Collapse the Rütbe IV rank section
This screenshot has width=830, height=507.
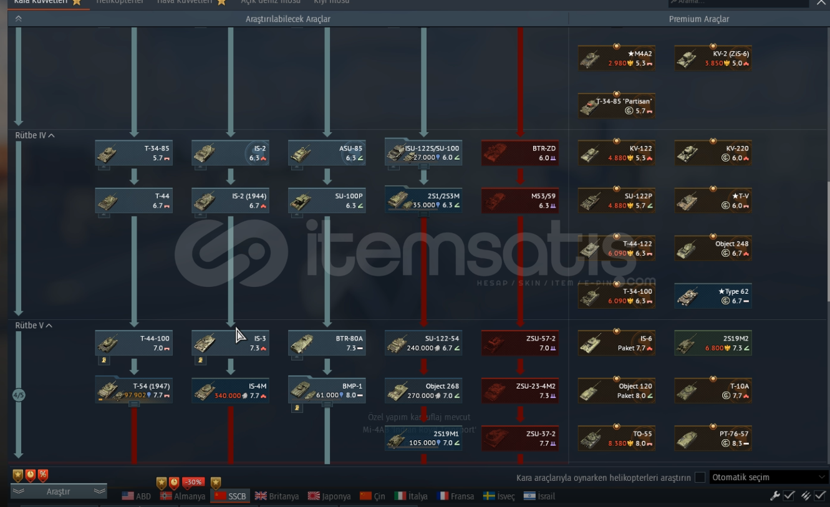(x=35, y=135)
